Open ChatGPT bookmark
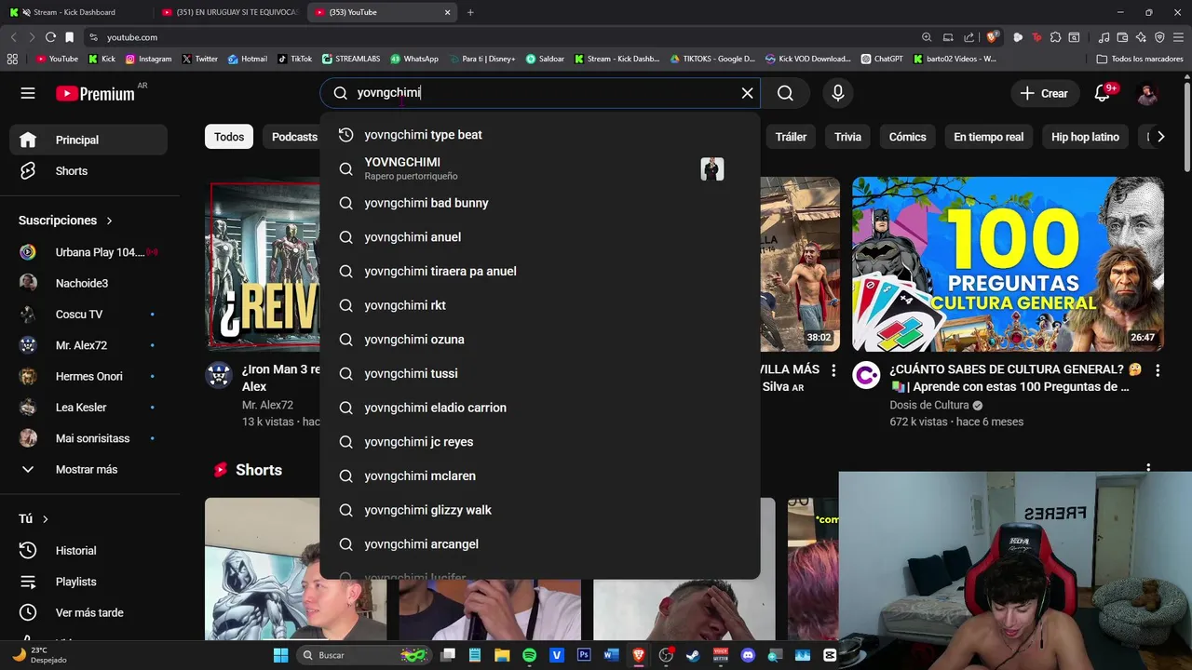 pos(882,59)
